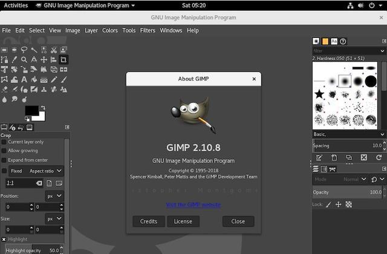Select the Crop tool in toolbox

(63, 60)
